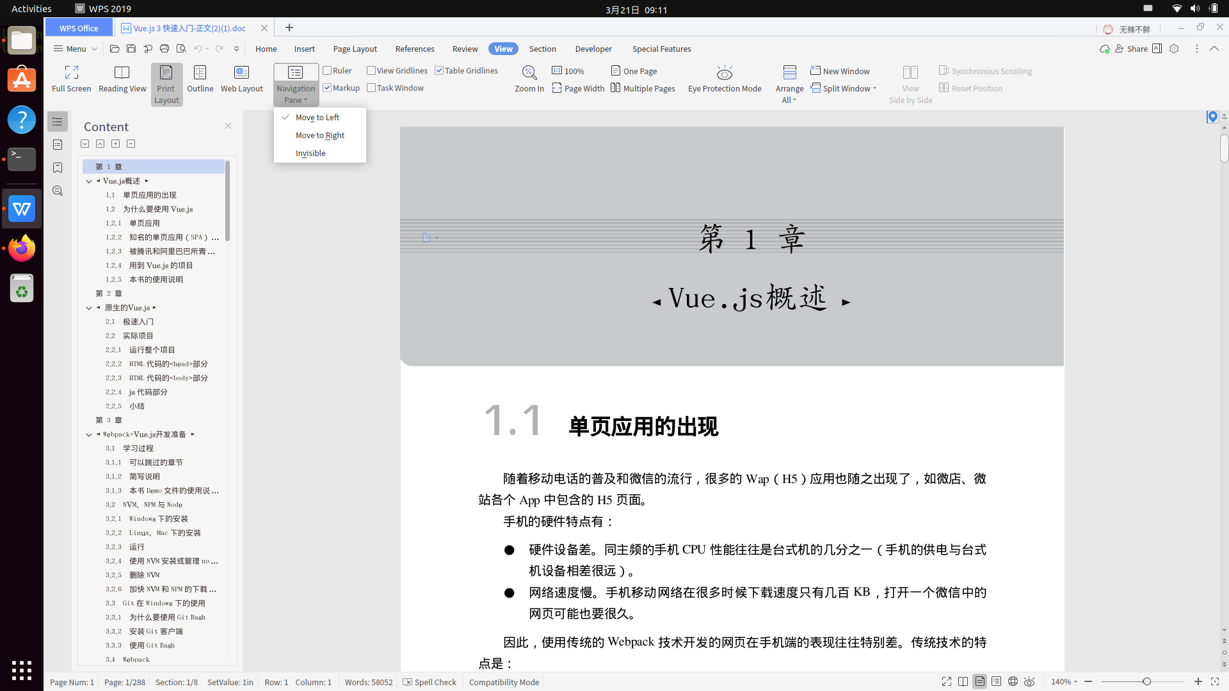Click New Window button
Image resolution: width=1229 pixels, height=691 pixels.
[840, 71]
